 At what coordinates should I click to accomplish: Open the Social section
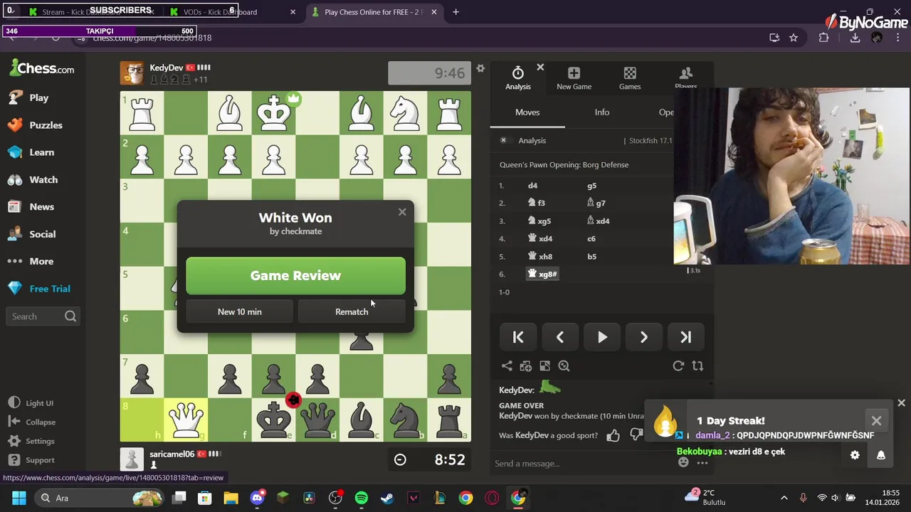[31, 234]
